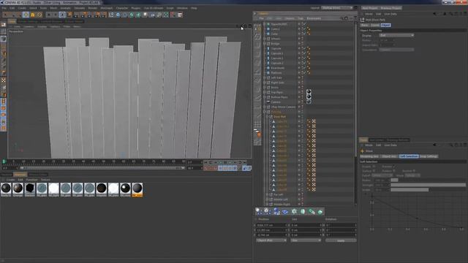Click the material tag on Bottom Pipes row
Image resolution: width=468 pixels, height=263 pixels.
309,97
